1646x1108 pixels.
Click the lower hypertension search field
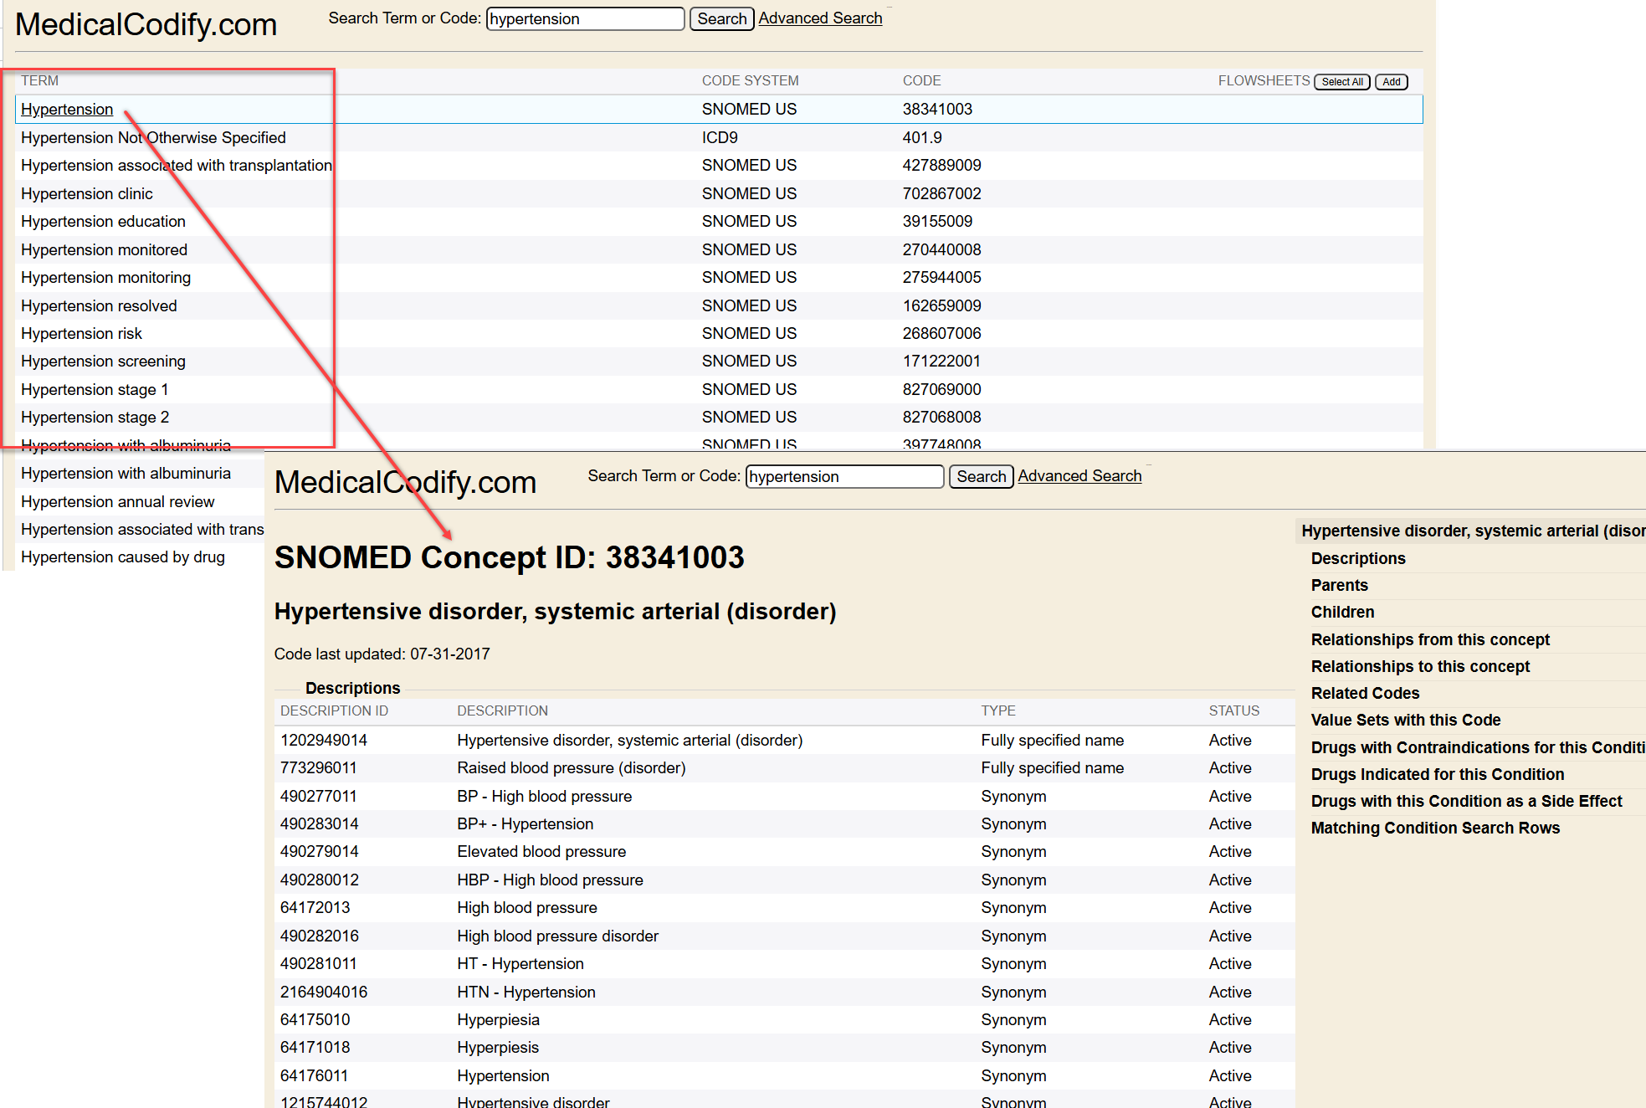(x=844, y=476)
